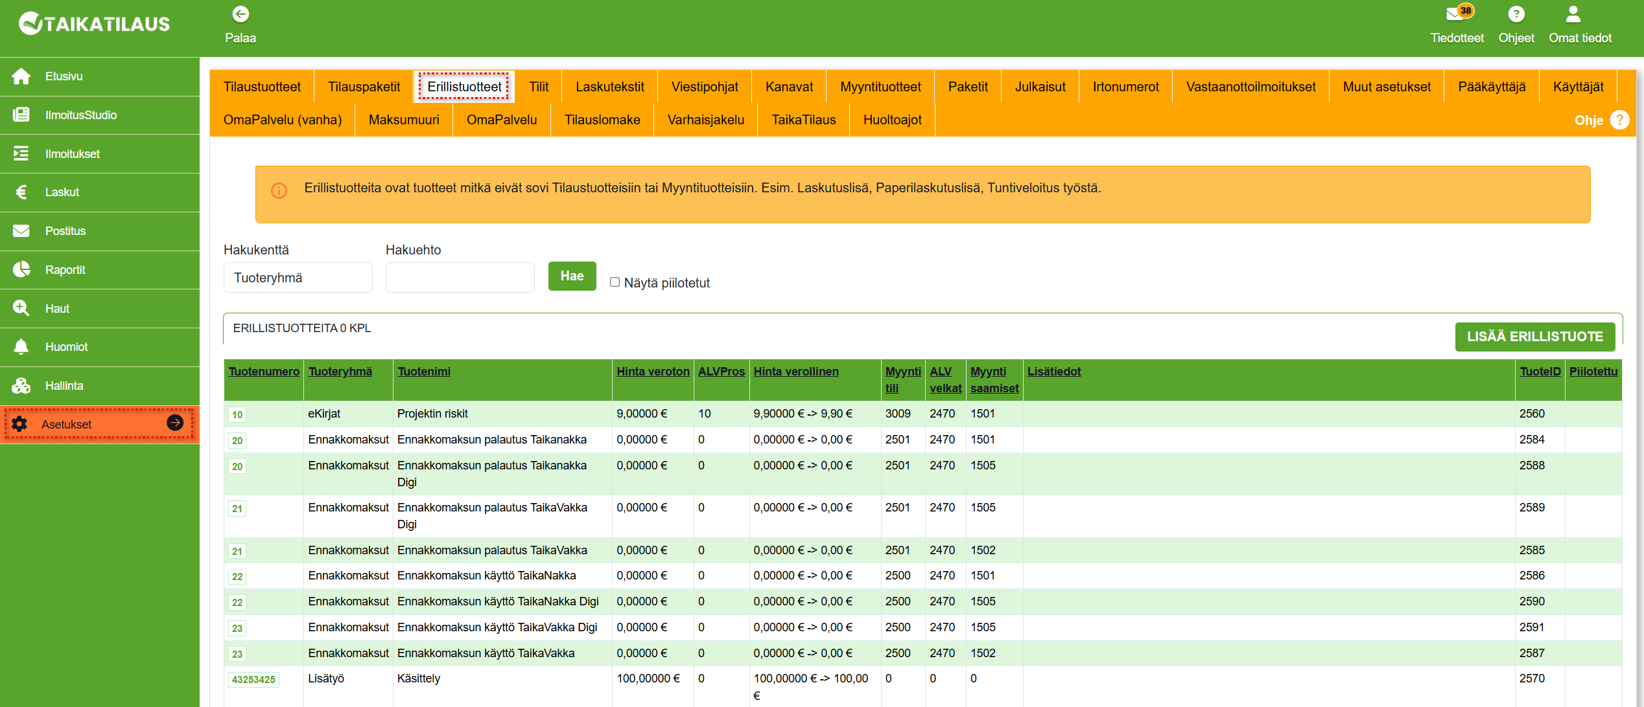The width and height of the screenshot is (1644, 707).
Task: Click the Taikatilaus logo
Action: (95, 24)
